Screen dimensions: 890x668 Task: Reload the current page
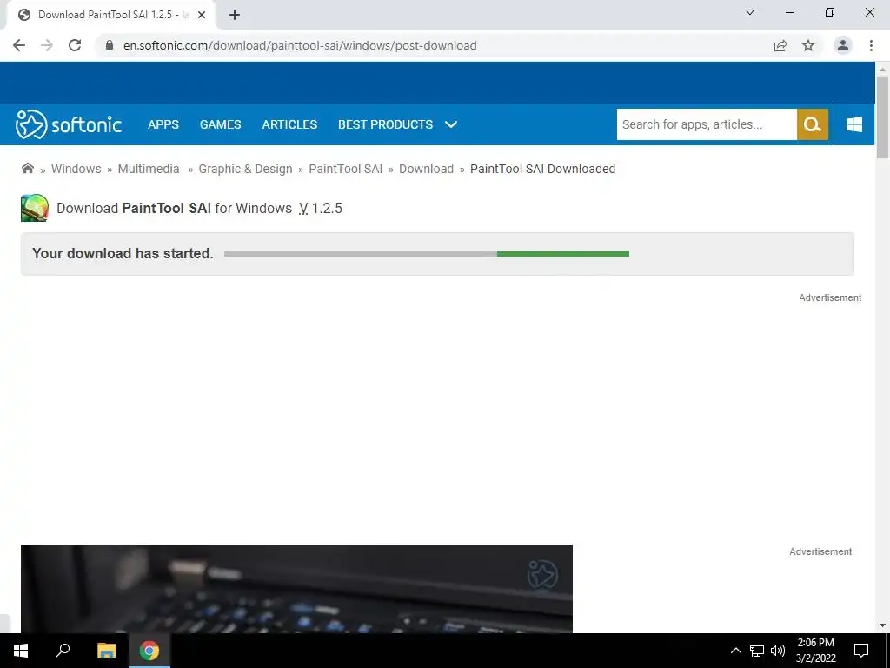click(75, 45)
